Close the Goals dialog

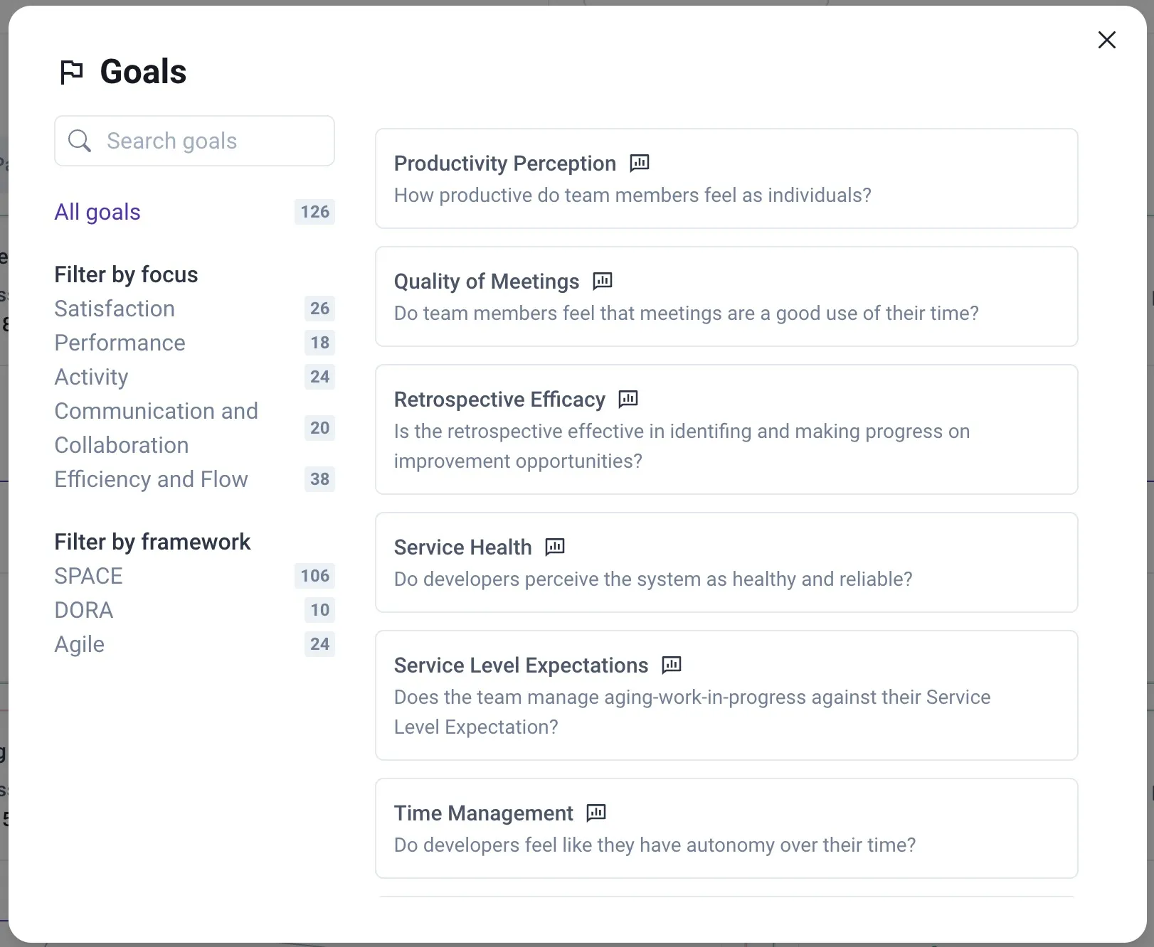click(1106, 40)
